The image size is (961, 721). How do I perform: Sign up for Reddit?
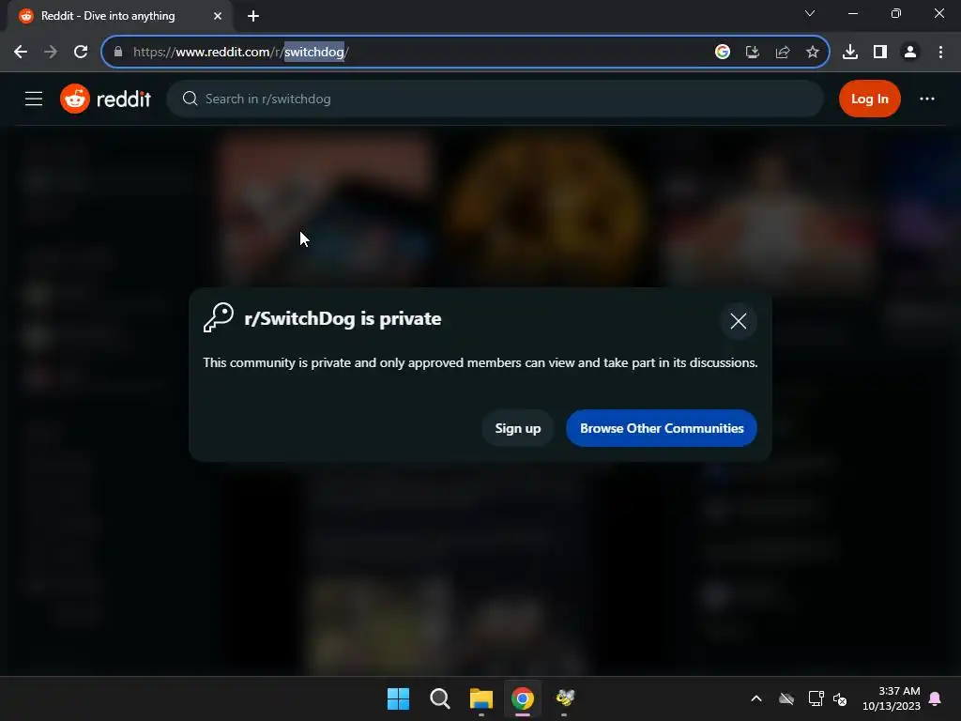pyautogui.click(x=518, y=428)
